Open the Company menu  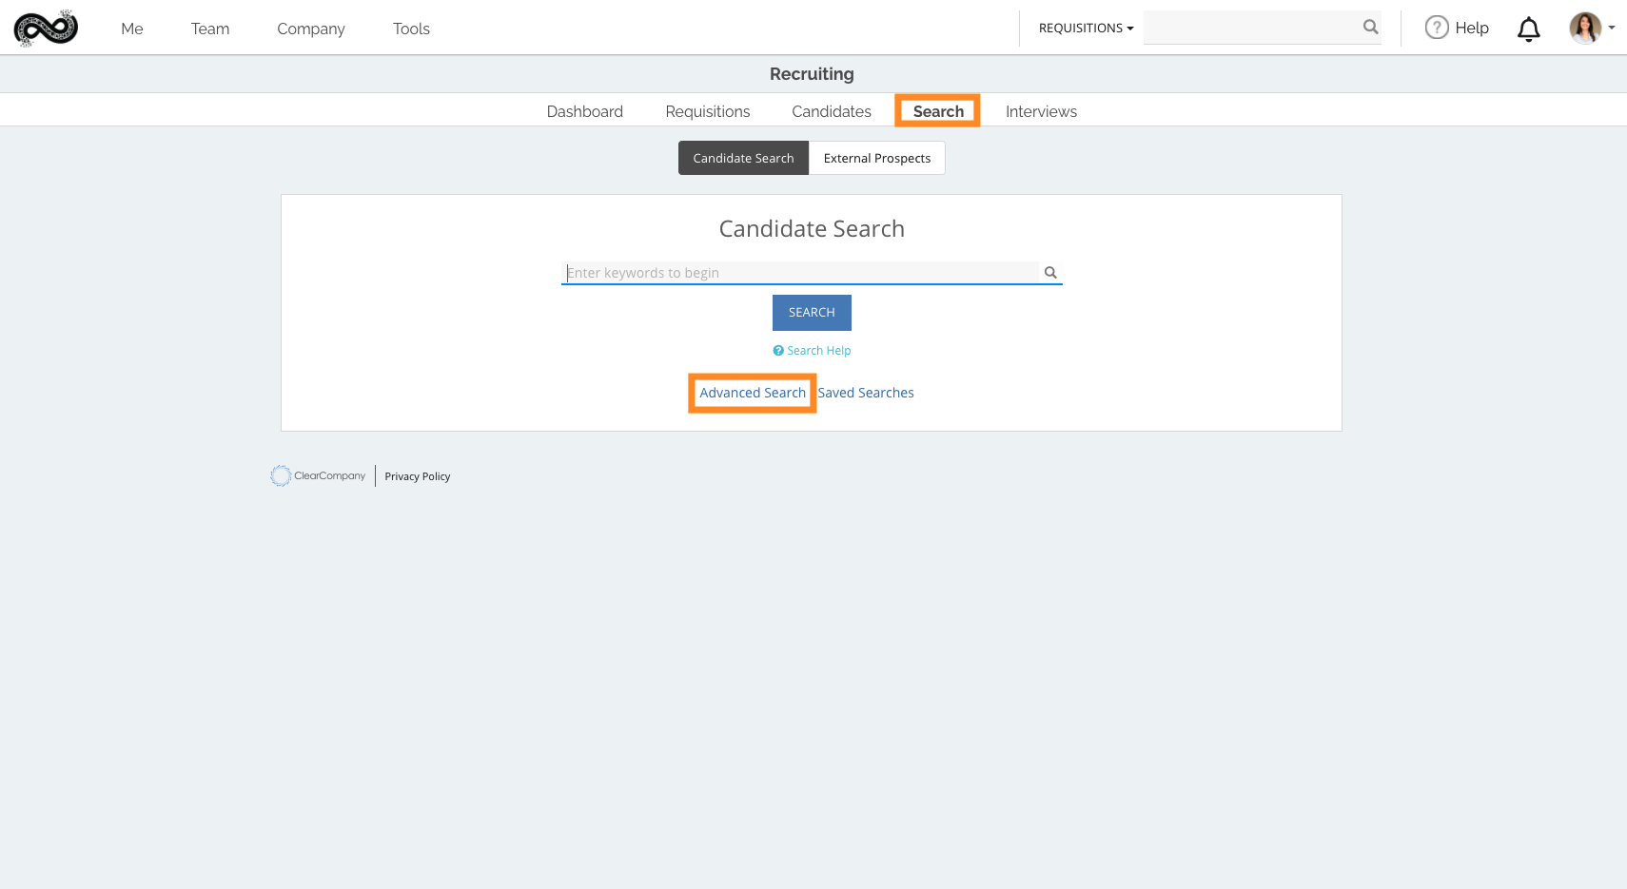coord(311,29)
